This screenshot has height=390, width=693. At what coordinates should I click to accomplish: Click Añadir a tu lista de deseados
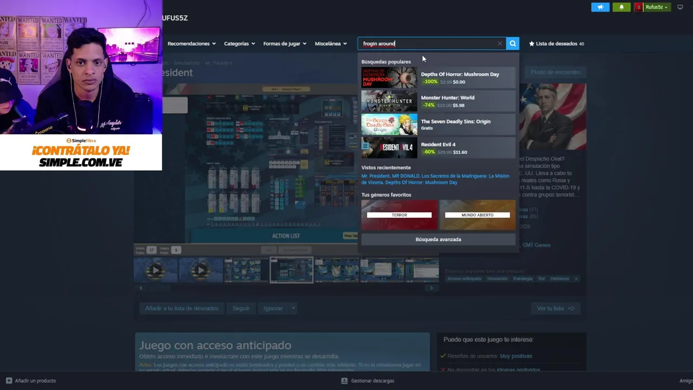pos(181,308)
